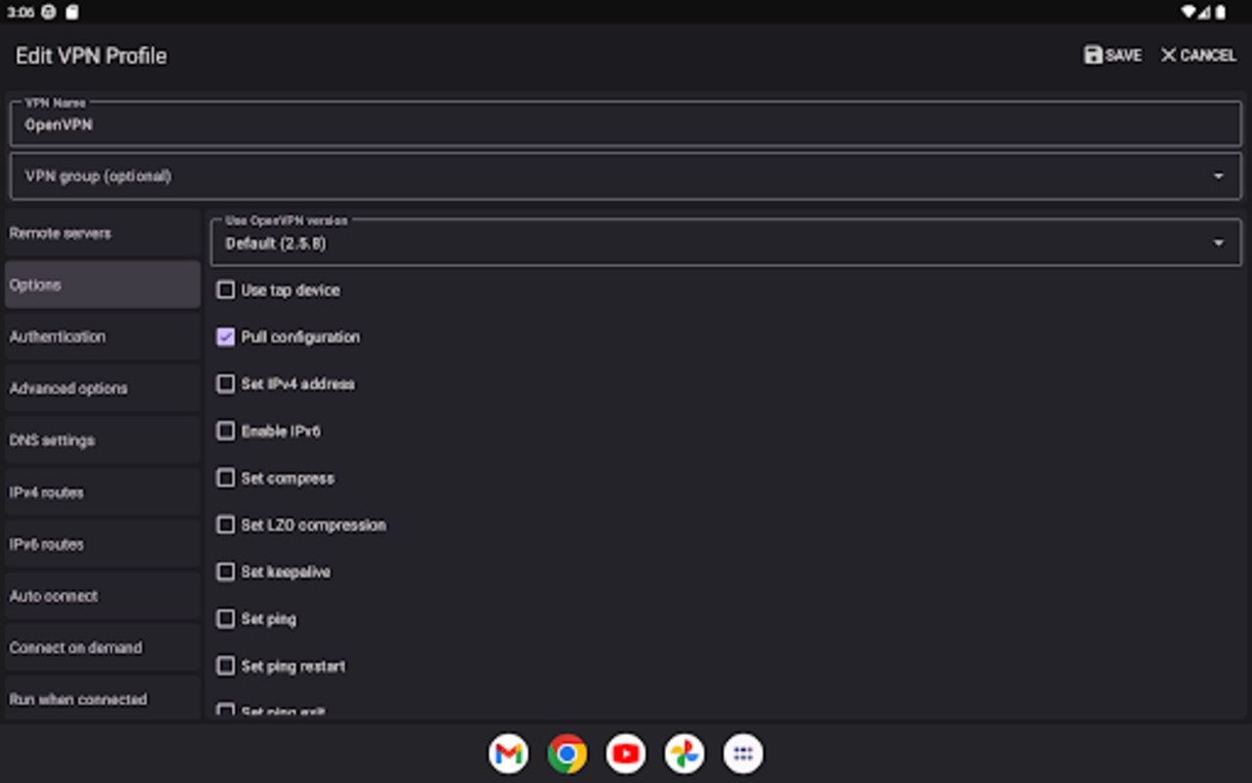Image resolution: width=1252 pixels, height=783 pixels.
Task: Check Set LZO compression option
Action: click(x=226, y=525)
